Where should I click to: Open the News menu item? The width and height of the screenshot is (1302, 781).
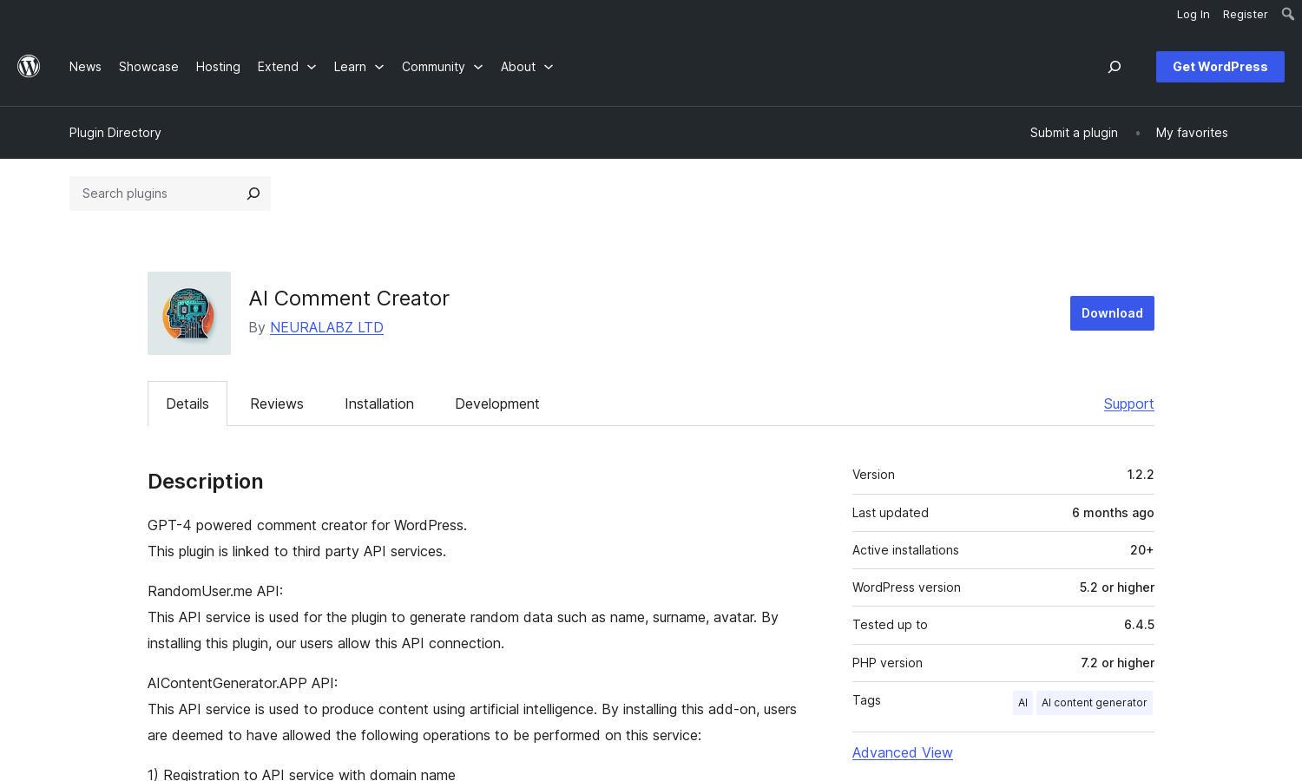(x=85, y=67)
